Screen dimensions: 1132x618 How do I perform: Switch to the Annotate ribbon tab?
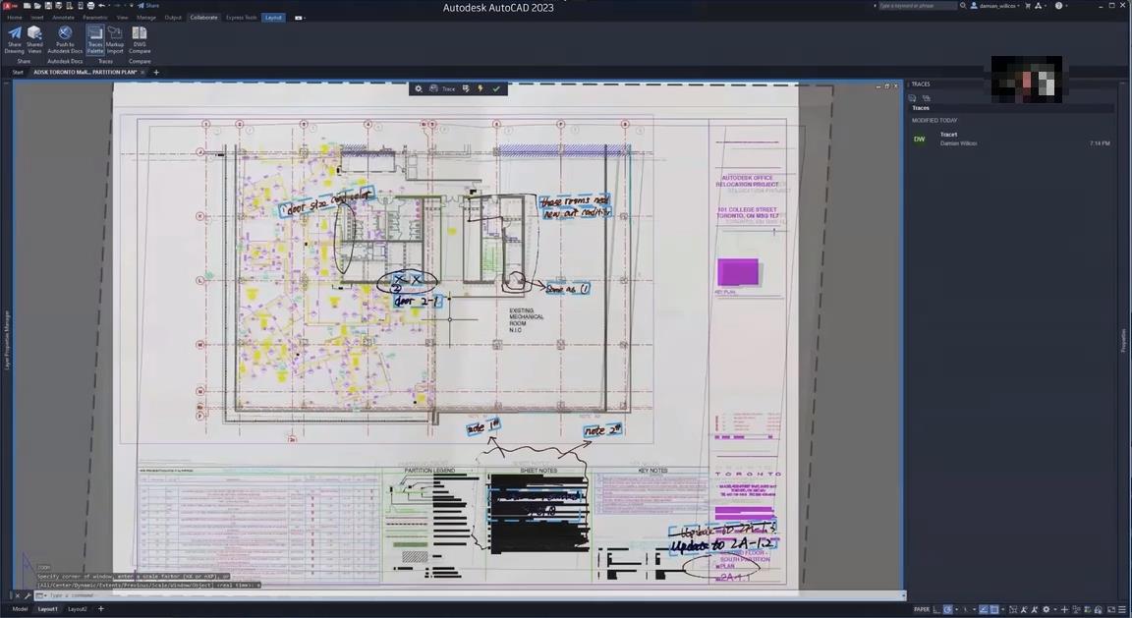click(x=64, y=18)
